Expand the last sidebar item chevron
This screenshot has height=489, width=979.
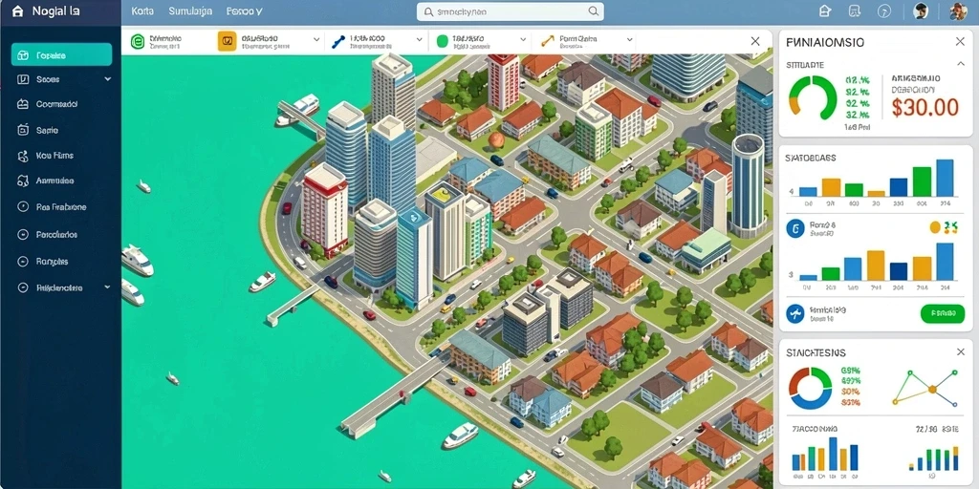107,287
